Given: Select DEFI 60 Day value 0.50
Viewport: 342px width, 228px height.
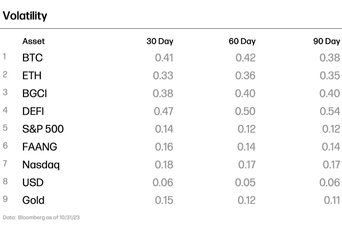Looking at the screenshot, I should pos(245,111).
